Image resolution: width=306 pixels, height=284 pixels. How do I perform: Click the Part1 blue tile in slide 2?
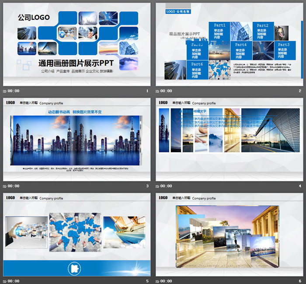click(219, 32)
